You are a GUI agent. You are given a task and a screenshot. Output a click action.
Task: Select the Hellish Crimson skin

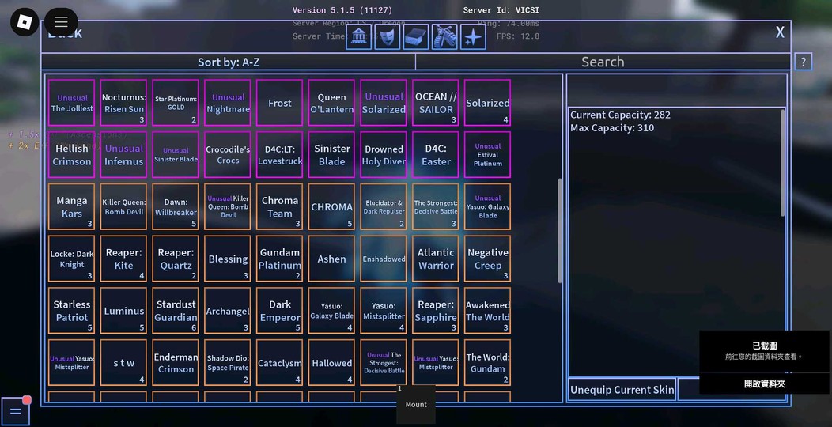point(72,155)
